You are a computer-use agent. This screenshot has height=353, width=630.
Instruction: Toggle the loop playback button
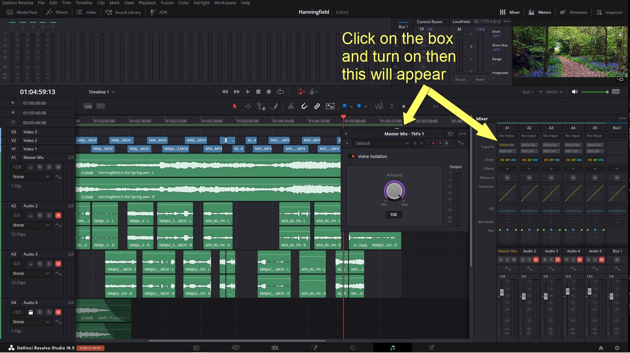click(x=280, y=92)
